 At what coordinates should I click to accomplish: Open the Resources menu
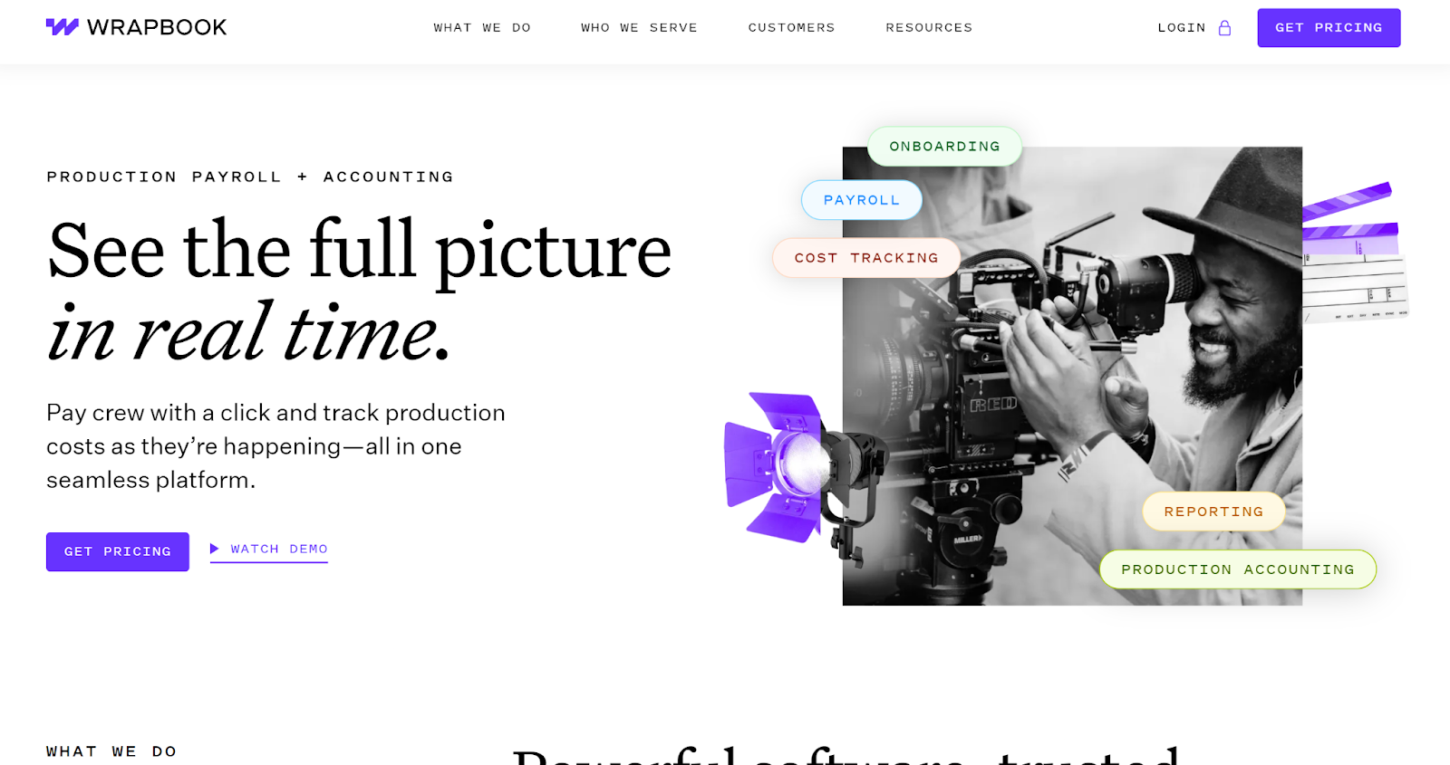[x=929, y=28]
